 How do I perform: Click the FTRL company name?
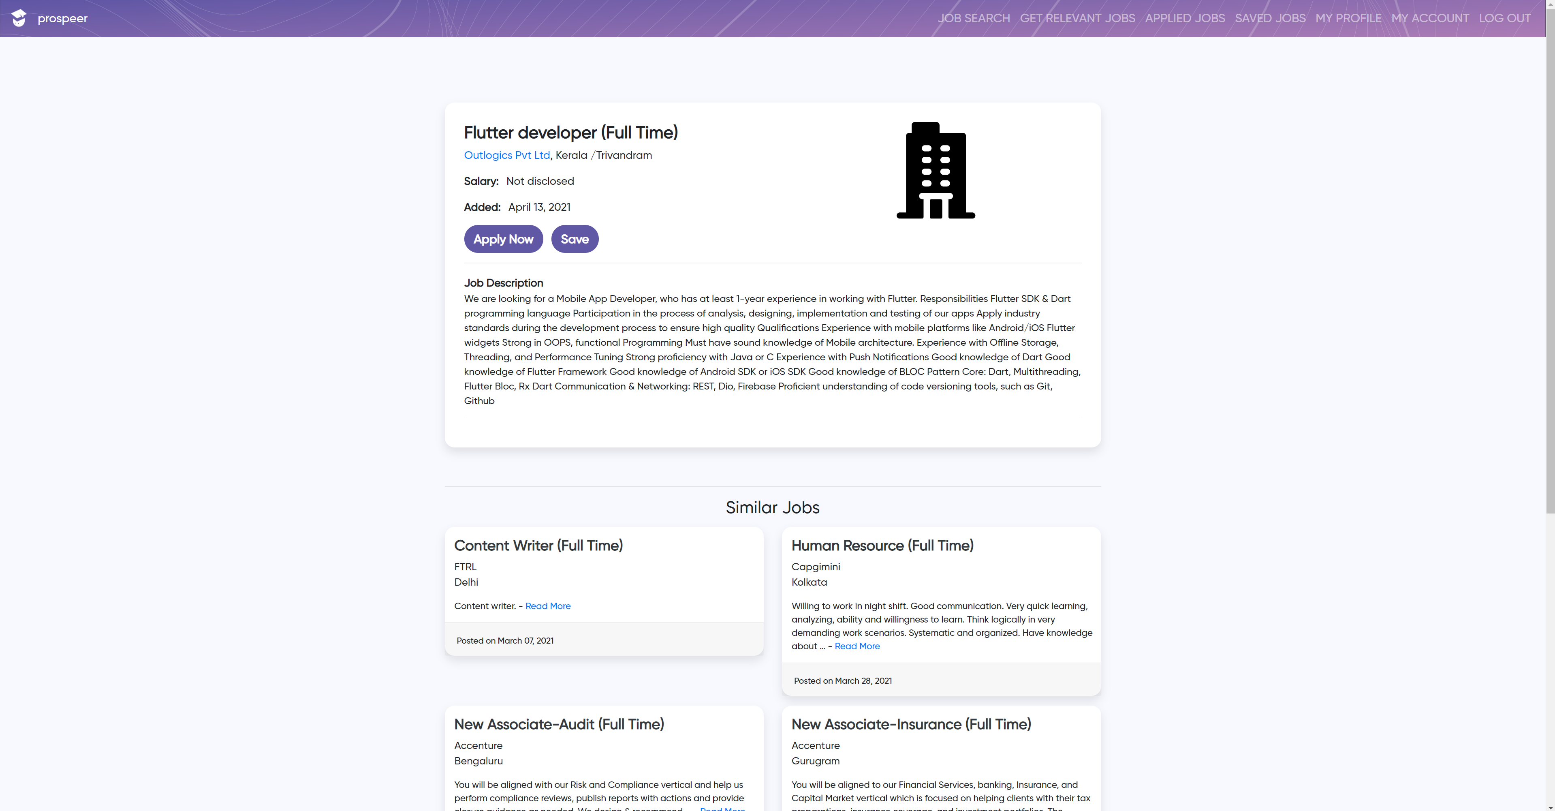[466, 567]
